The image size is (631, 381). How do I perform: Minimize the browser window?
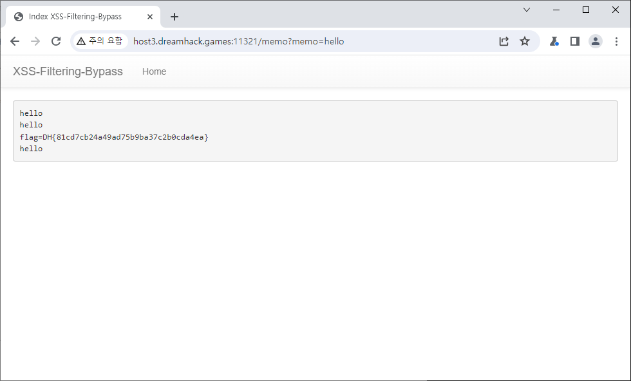556,10
